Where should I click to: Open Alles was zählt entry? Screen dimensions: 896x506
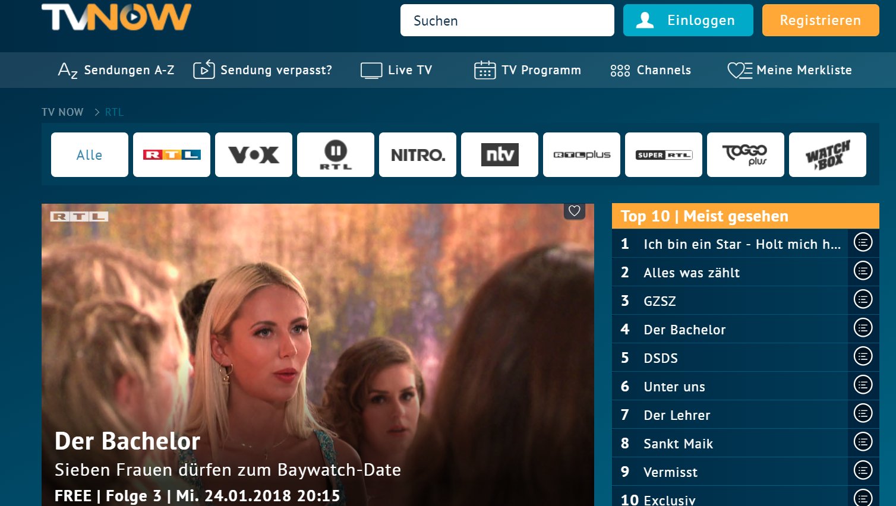(730, 272)
